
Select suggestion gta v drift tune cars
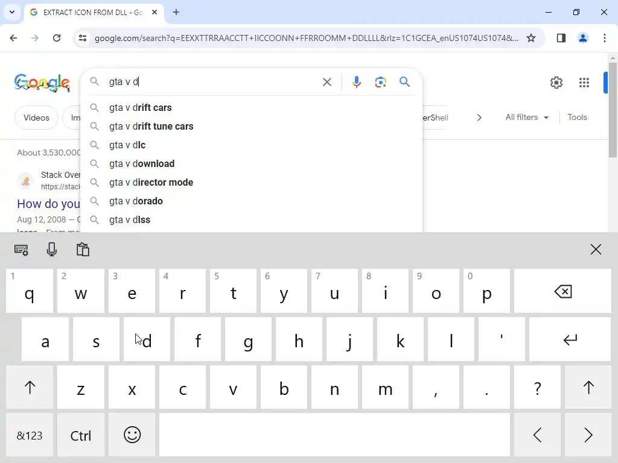point(251,127)
